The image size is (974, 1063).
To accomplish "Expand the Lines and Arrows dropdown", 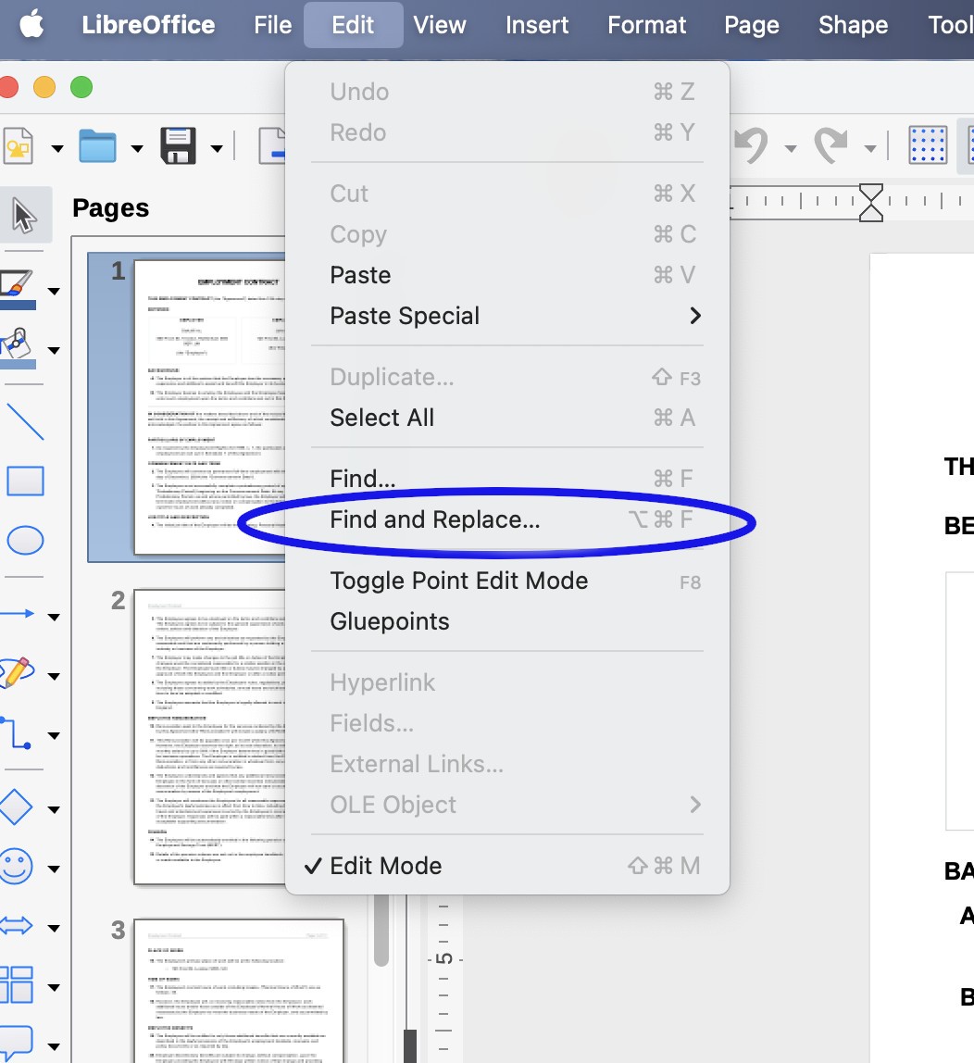I will click(x=54, y=617).
